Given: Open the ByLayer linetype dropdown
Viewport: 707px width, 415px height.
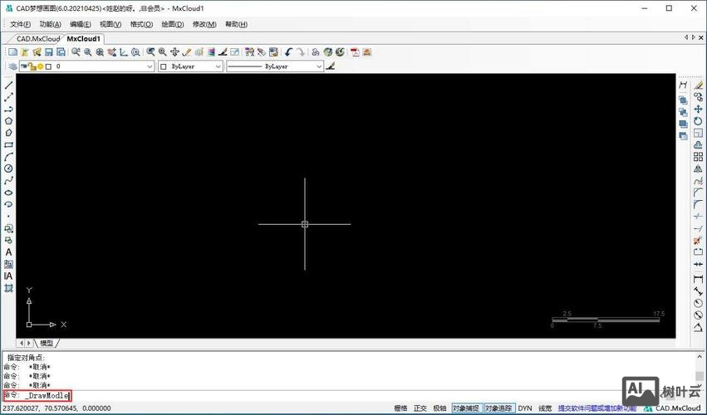Looking at the screenshot, I should click(x=275, y=66).
